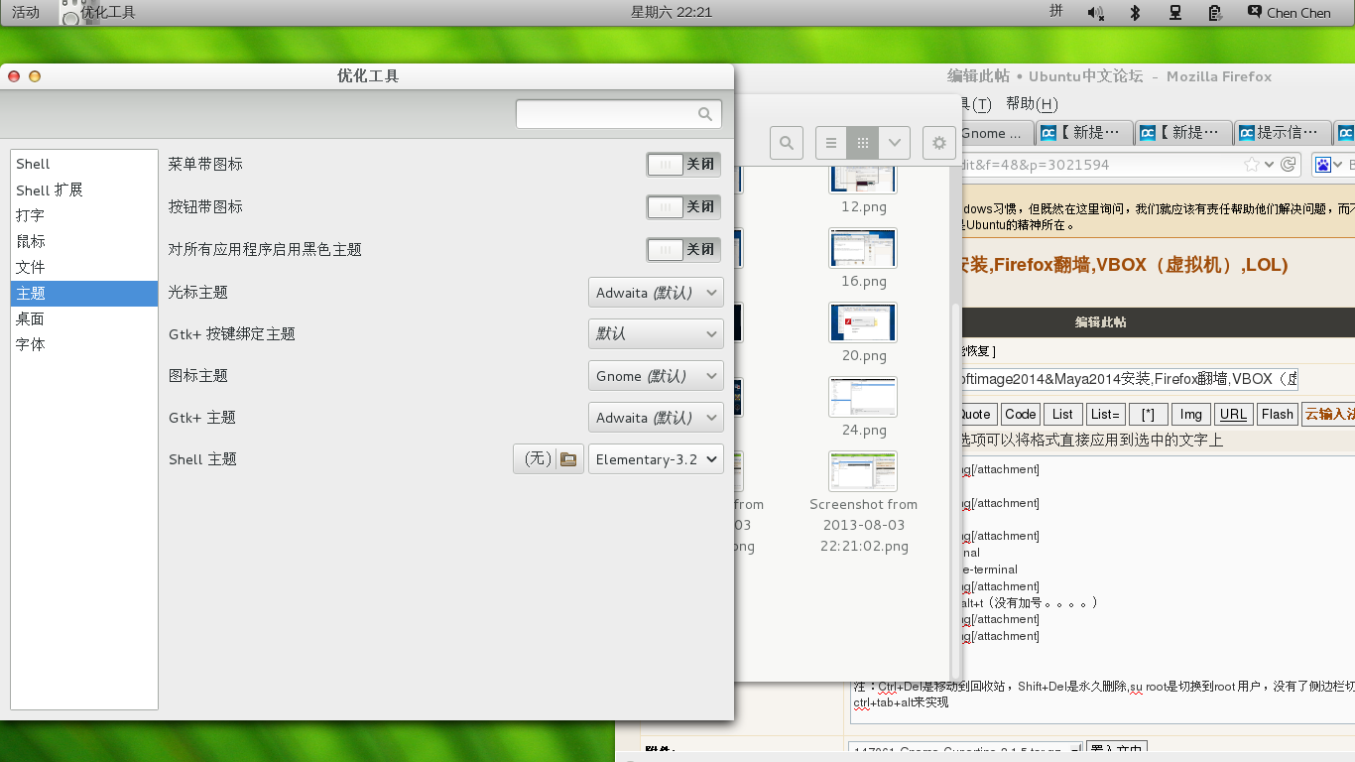Switch to the 提示信… tab in Firefox
The height and width of the screenshot is (762, 1355).
(x=1282, y=132)
